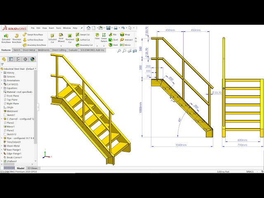Click the Rib tool

pos(113,35)
